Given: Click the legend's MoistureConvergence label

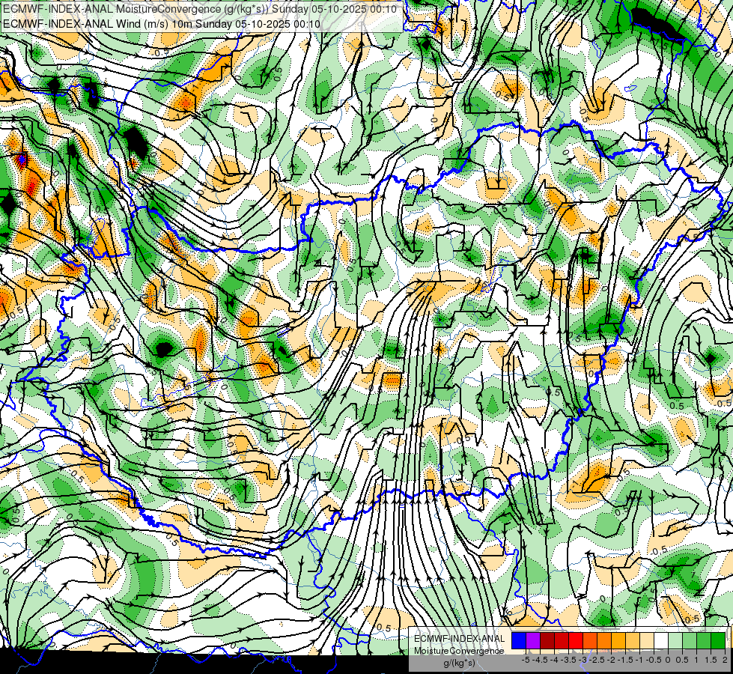Looking at the screenshot, I should pos(459,651).
